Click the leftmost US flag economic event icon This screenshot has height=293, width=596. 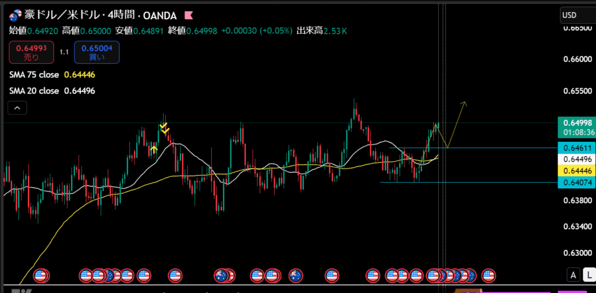pyautogui.click(x=41, y=276)
